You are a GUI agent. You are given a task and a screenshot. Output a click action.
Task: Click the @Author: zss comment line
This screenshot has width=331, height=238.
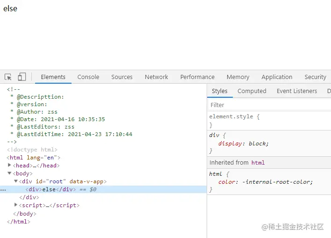(34, 112)
